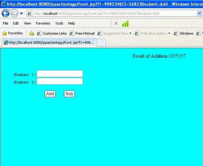The height and width of the screenshot is (166, 203).
Task: Open the View menu
Action: [27, 23]
